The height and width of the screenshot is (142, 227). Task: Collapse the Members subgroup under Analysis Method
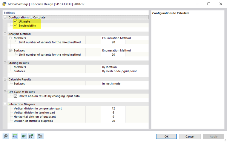click(10, 38)
